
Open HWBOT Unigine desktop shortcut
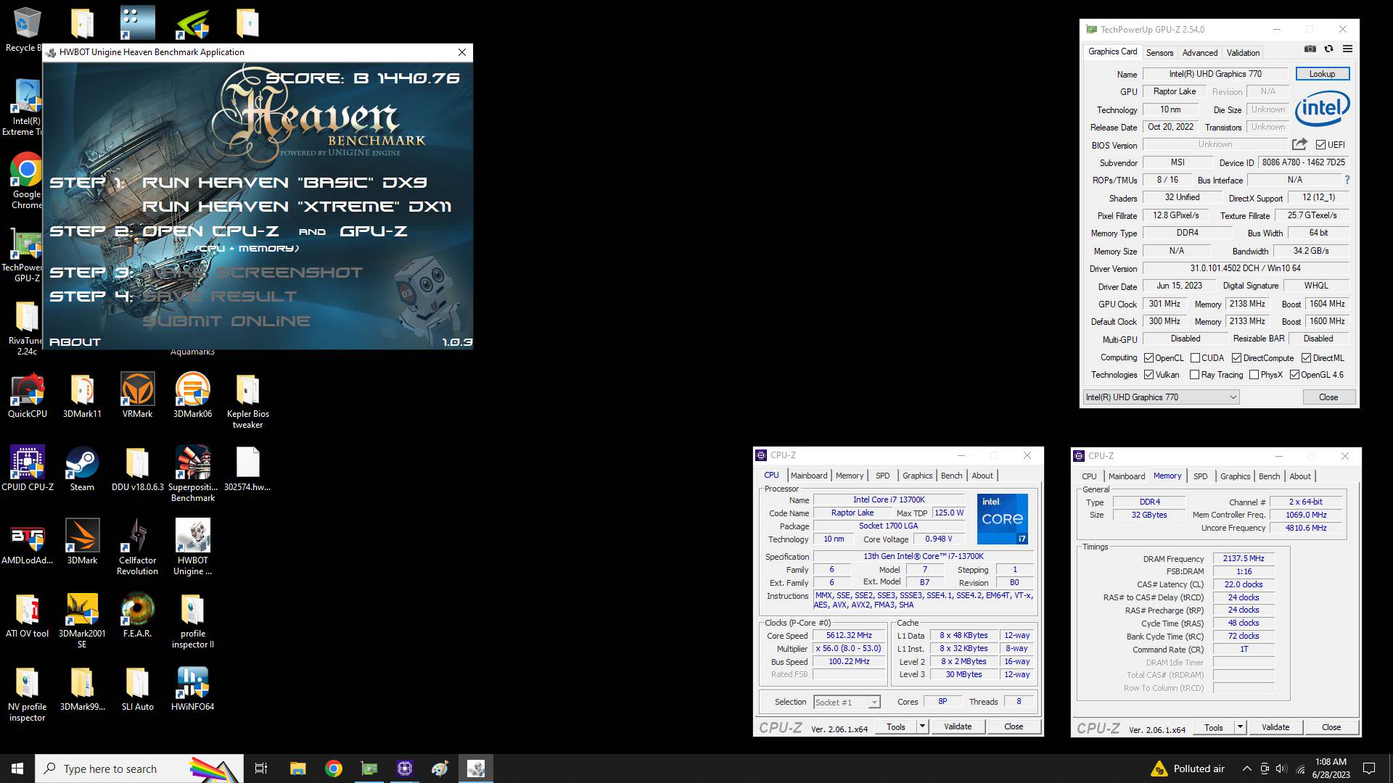[192, 547]
